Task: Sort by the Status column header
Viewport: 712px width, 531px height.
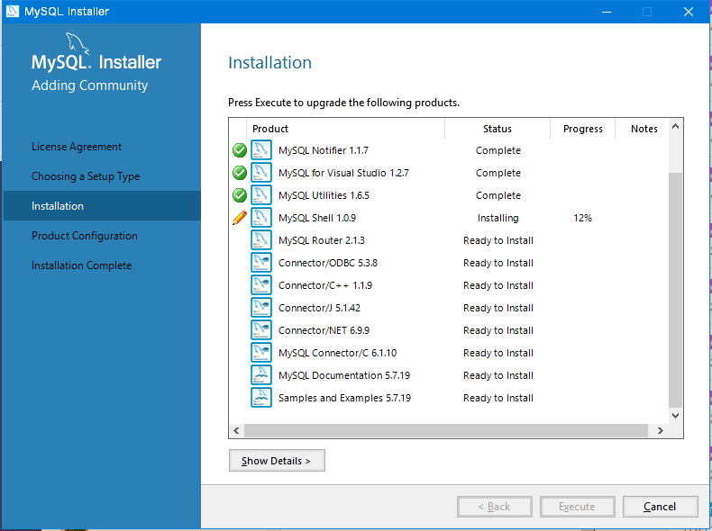Action: tap(497, 129)
